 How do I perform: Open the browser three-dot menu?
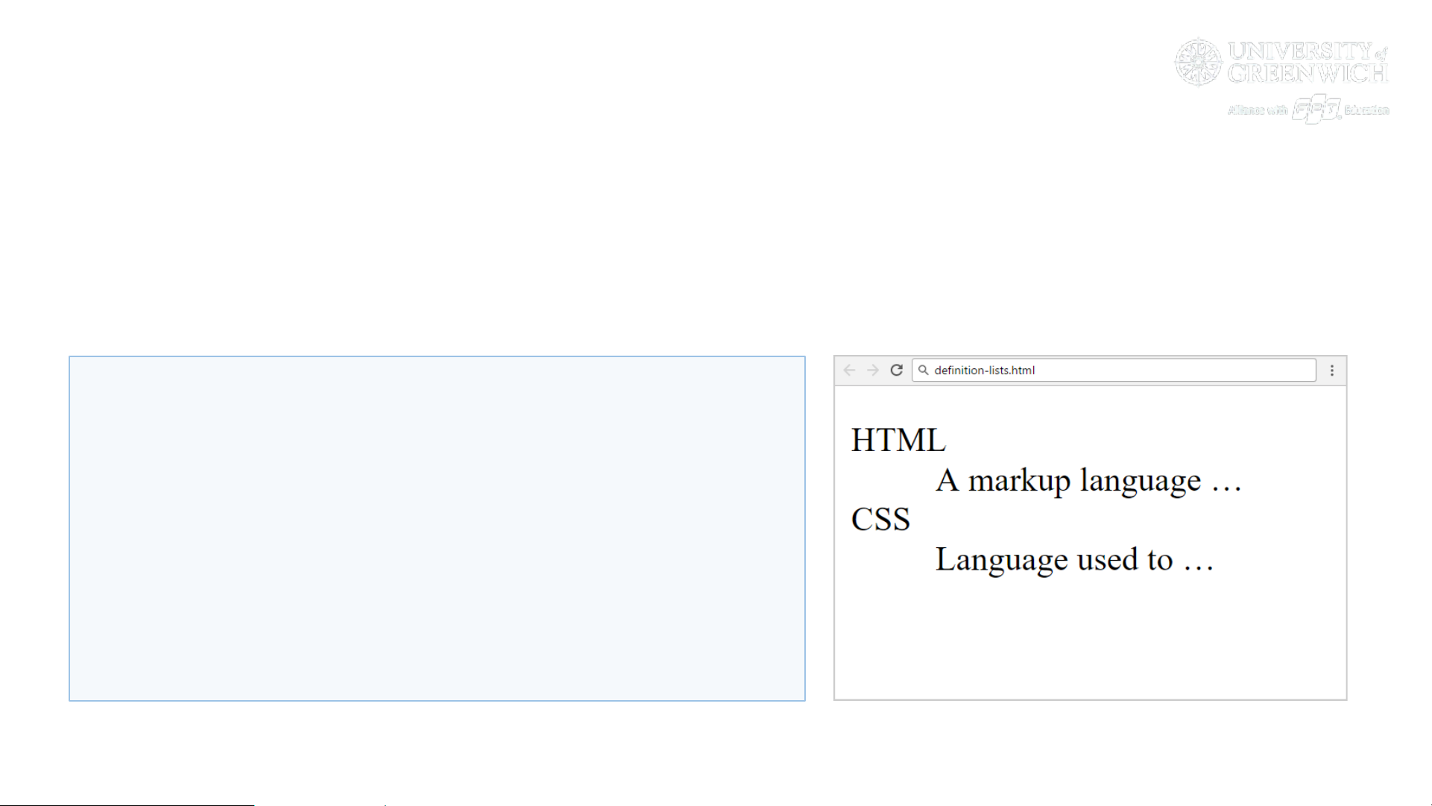click(x=1332, y=371)
